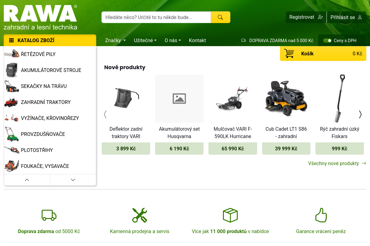The width and height of the screenshot is (370, 246).
Task: Open the Přihlásit se login
Action: pos(346,17)
